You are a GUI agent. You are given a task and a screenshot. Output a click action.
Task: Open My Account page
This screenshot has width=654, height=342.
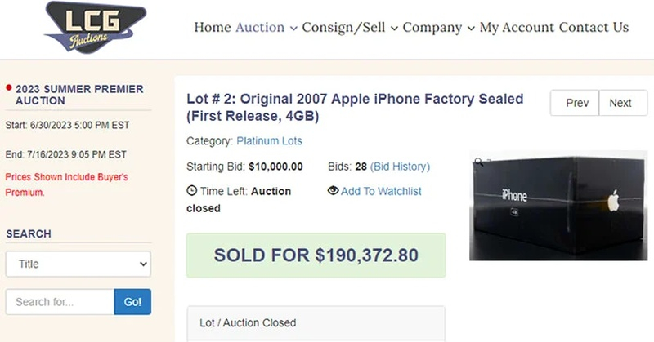[x=517, y=28]
